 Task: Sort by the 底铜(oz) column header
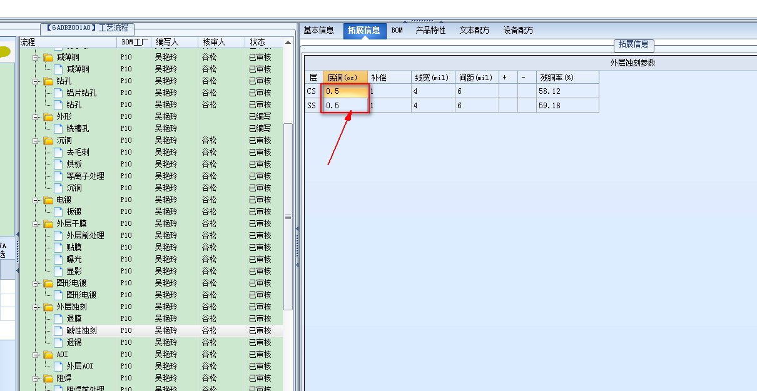point(345,78)
